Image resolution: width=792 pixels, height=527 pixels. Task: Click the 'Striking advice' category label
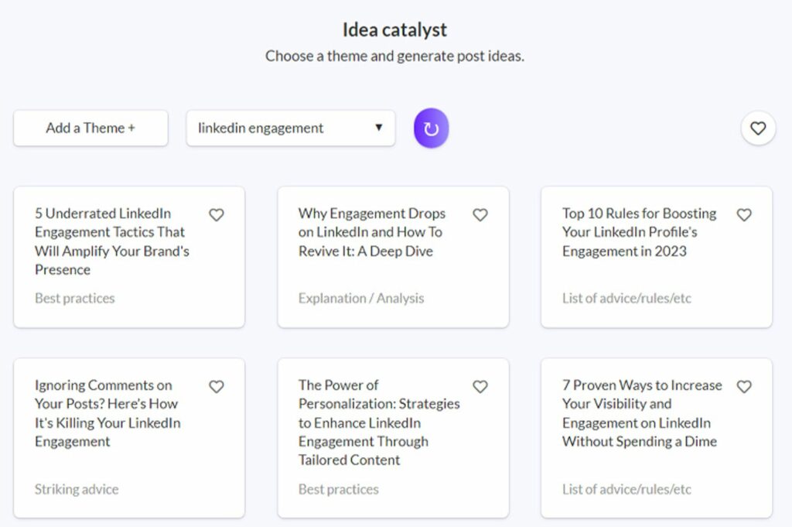coord(76,489)
